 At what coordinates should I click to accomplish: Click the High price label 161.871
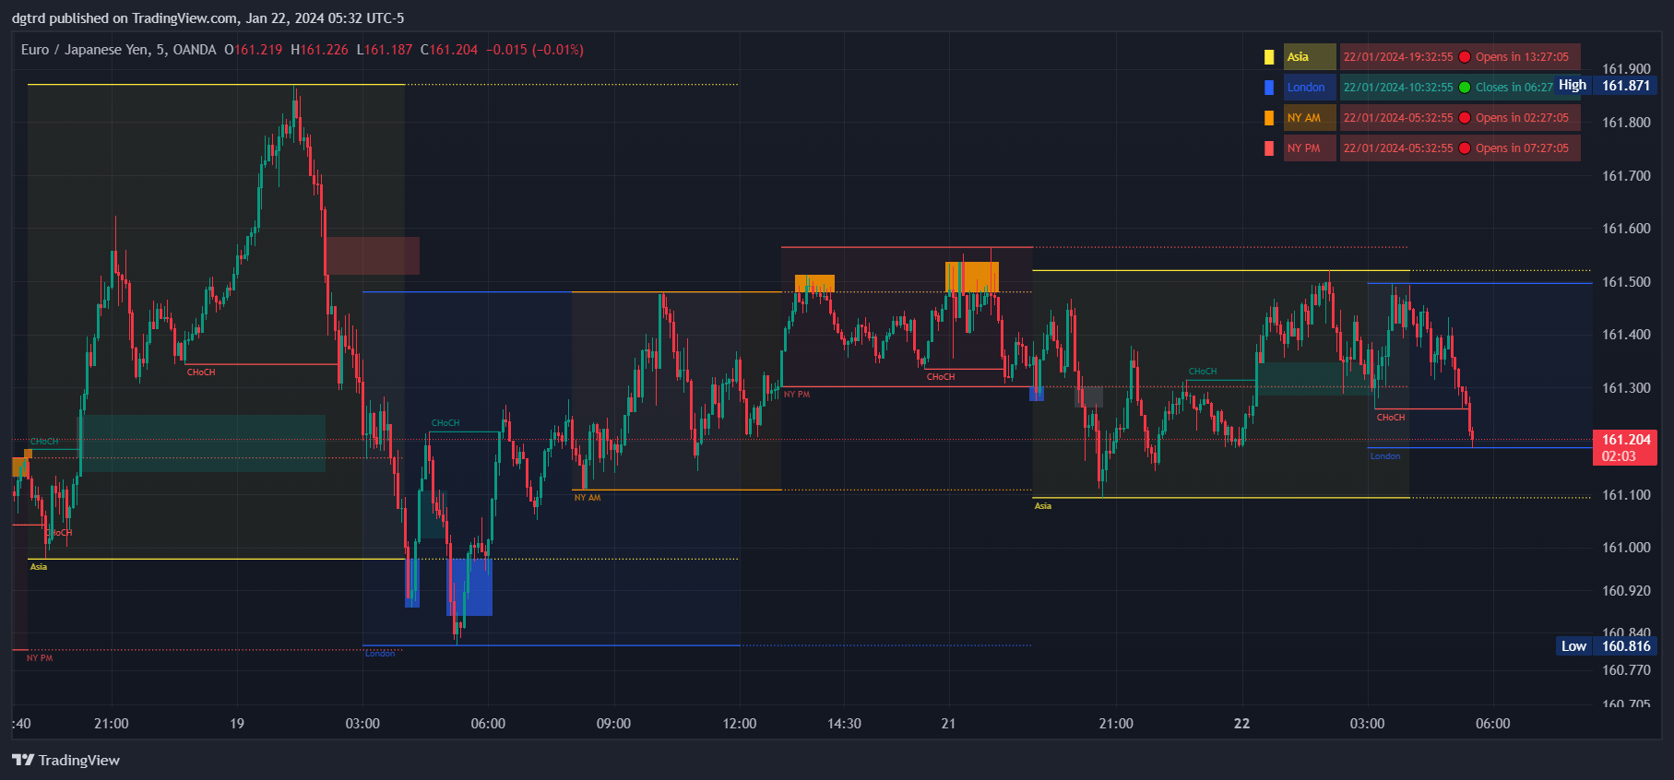pos(1625,86)
